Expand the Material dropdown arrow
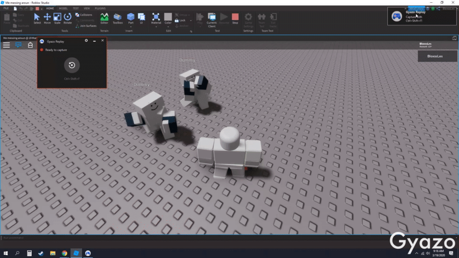The height and width of the screenshot is (258, 459). coord(156,27)
